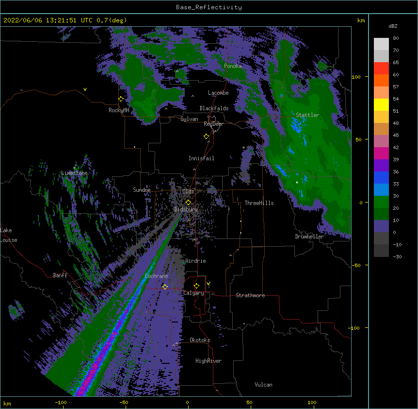Click the Base_Reflectivity title

click(x=209, y=7)
